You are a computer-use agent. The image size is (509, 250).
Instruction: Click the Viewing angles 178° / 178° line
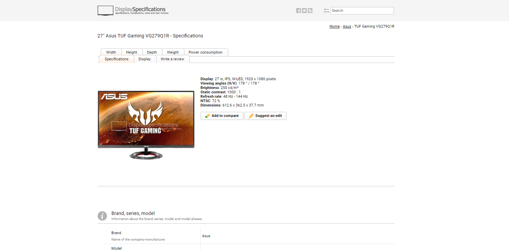[230, 83]
